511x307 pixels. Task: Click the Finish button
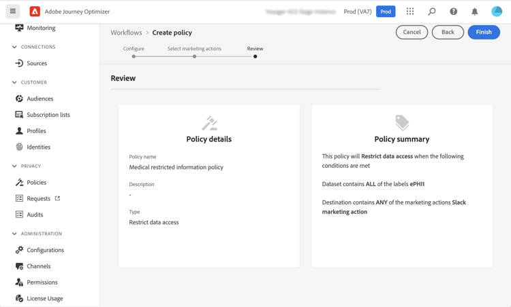point(484,32)
